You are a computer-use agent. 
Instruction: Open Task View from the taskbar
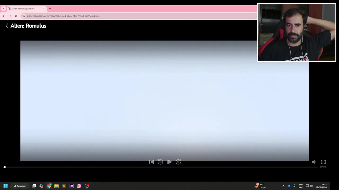coord(34,186)
